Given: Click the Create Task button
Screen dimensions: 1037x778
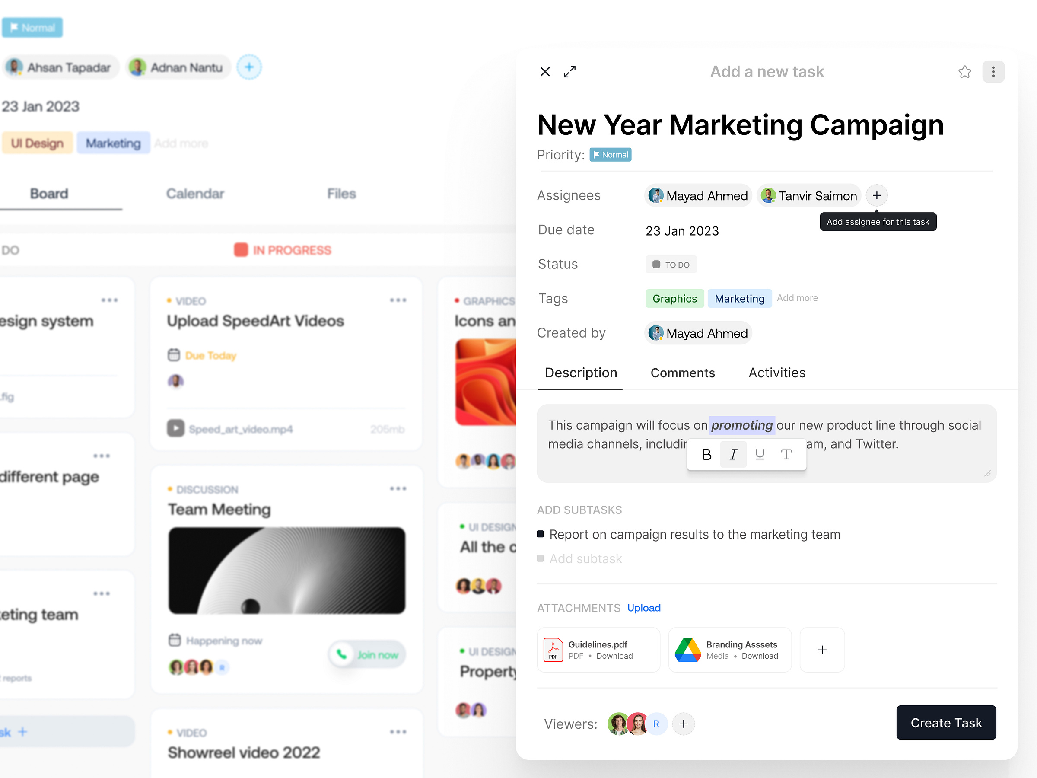Looking at the screenshot, I should tap(945, 723).
